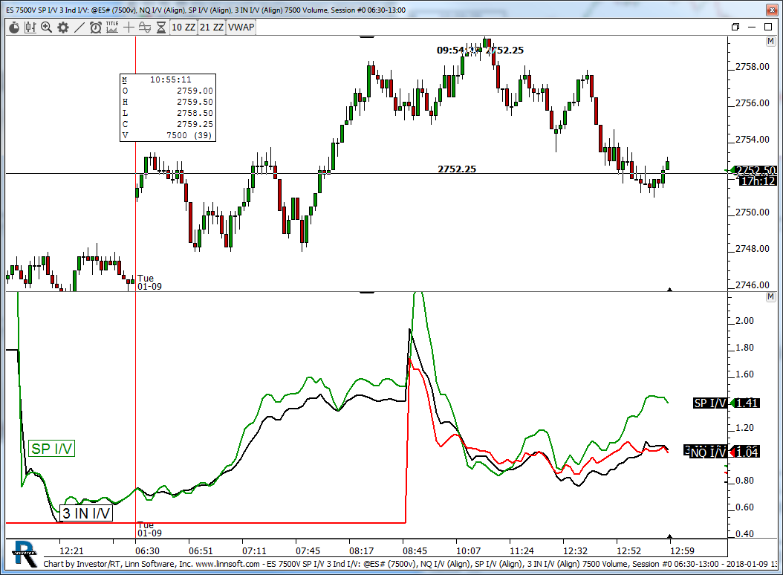
Task: Click the 10:55:11 time in data box
Action: click(171, 79)
